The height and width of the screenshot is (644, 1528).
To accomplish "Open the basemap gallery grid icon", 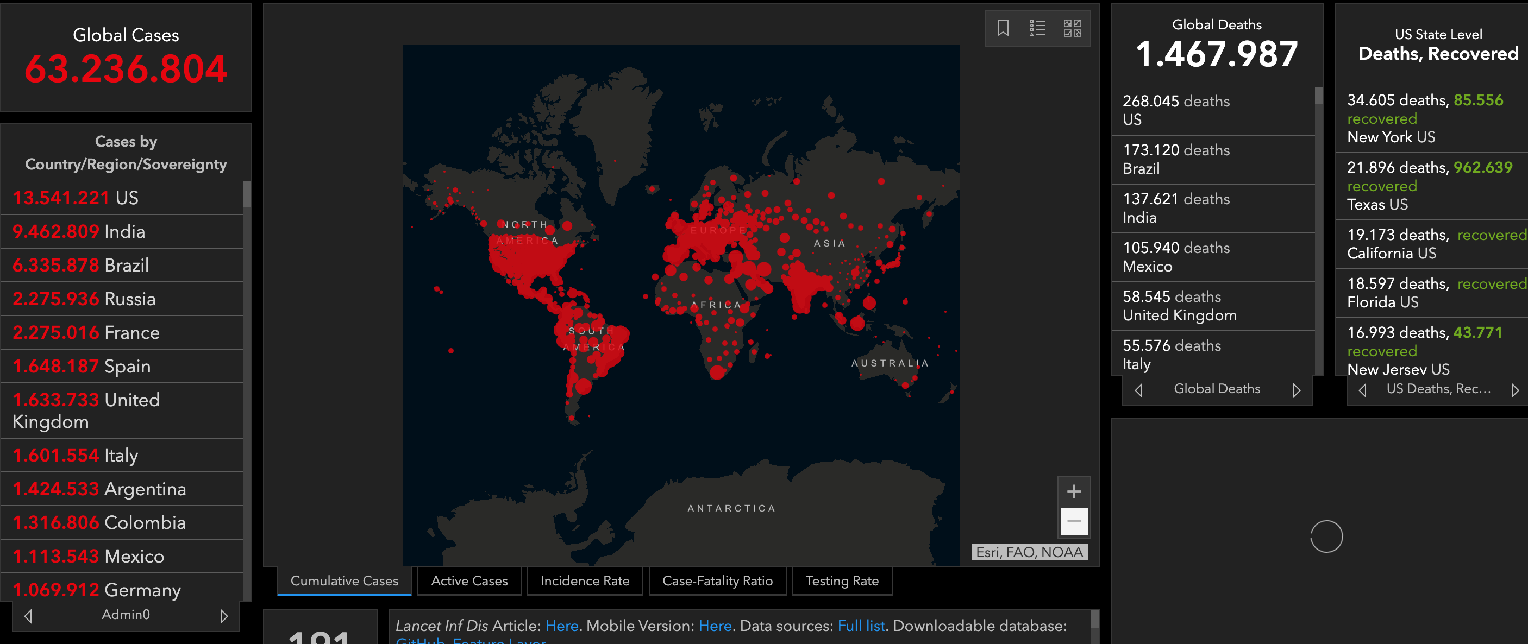I will 1072,28.
